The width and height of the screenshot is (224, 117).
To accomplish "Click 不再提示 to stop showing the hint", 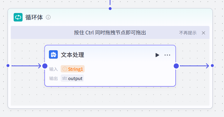I will 188,33.
